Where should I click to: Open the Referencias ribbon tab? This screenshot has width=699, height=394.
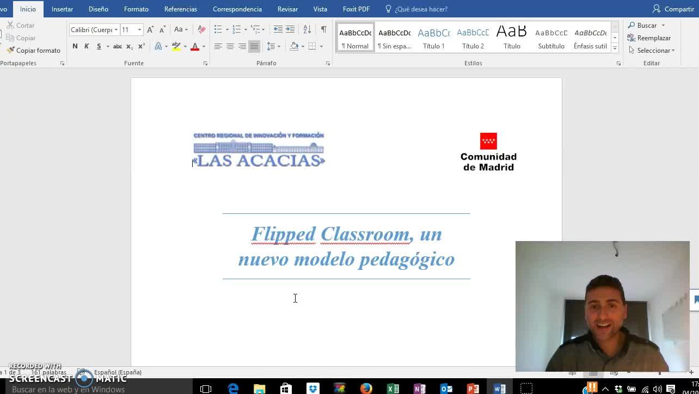(x=181, y=9)
